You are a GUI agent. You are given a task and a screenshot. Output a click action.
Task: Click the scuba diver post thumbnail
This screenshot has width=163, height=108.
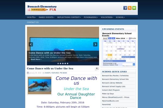pyautogui.click(x=39, y=86)
